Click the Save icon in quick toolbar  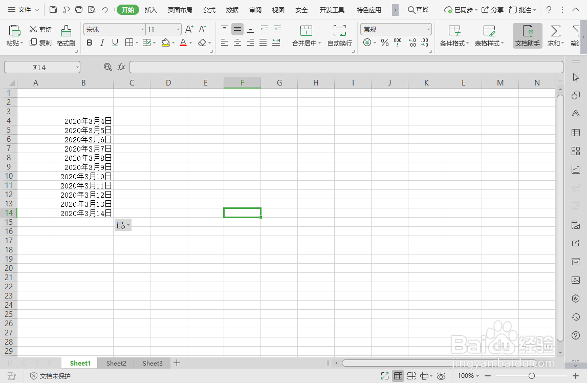click(x=53, y=10)
